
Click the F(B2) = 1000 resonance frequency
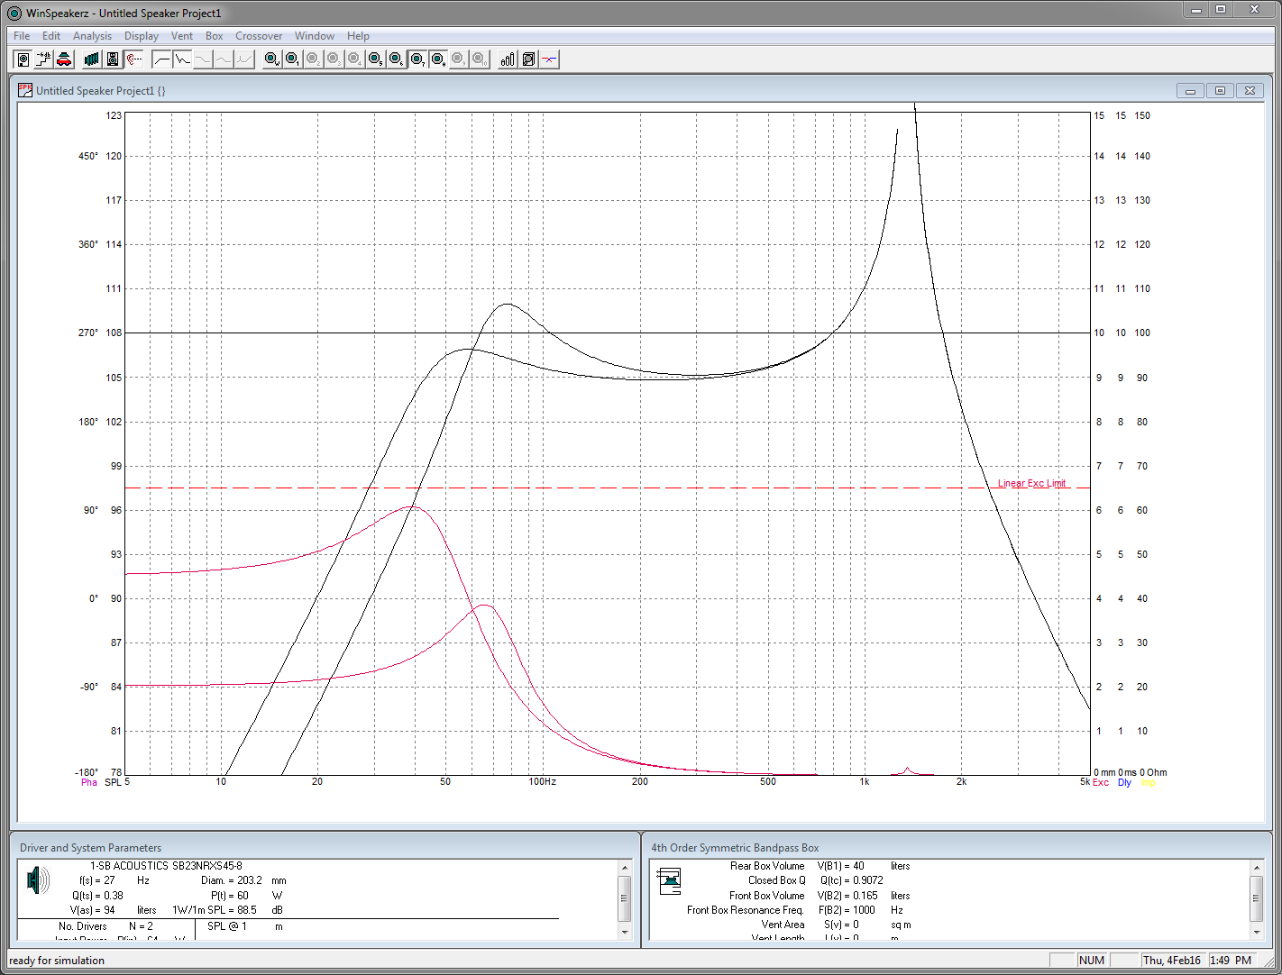(847, 910)
